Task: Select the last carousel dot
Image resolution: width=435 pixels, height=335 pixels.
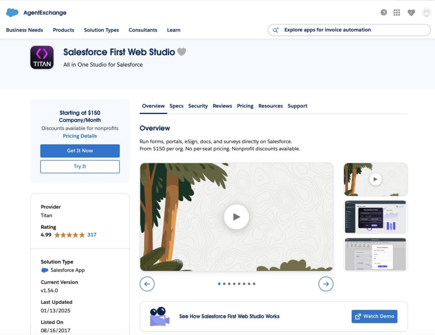Action: click(254, 284)
